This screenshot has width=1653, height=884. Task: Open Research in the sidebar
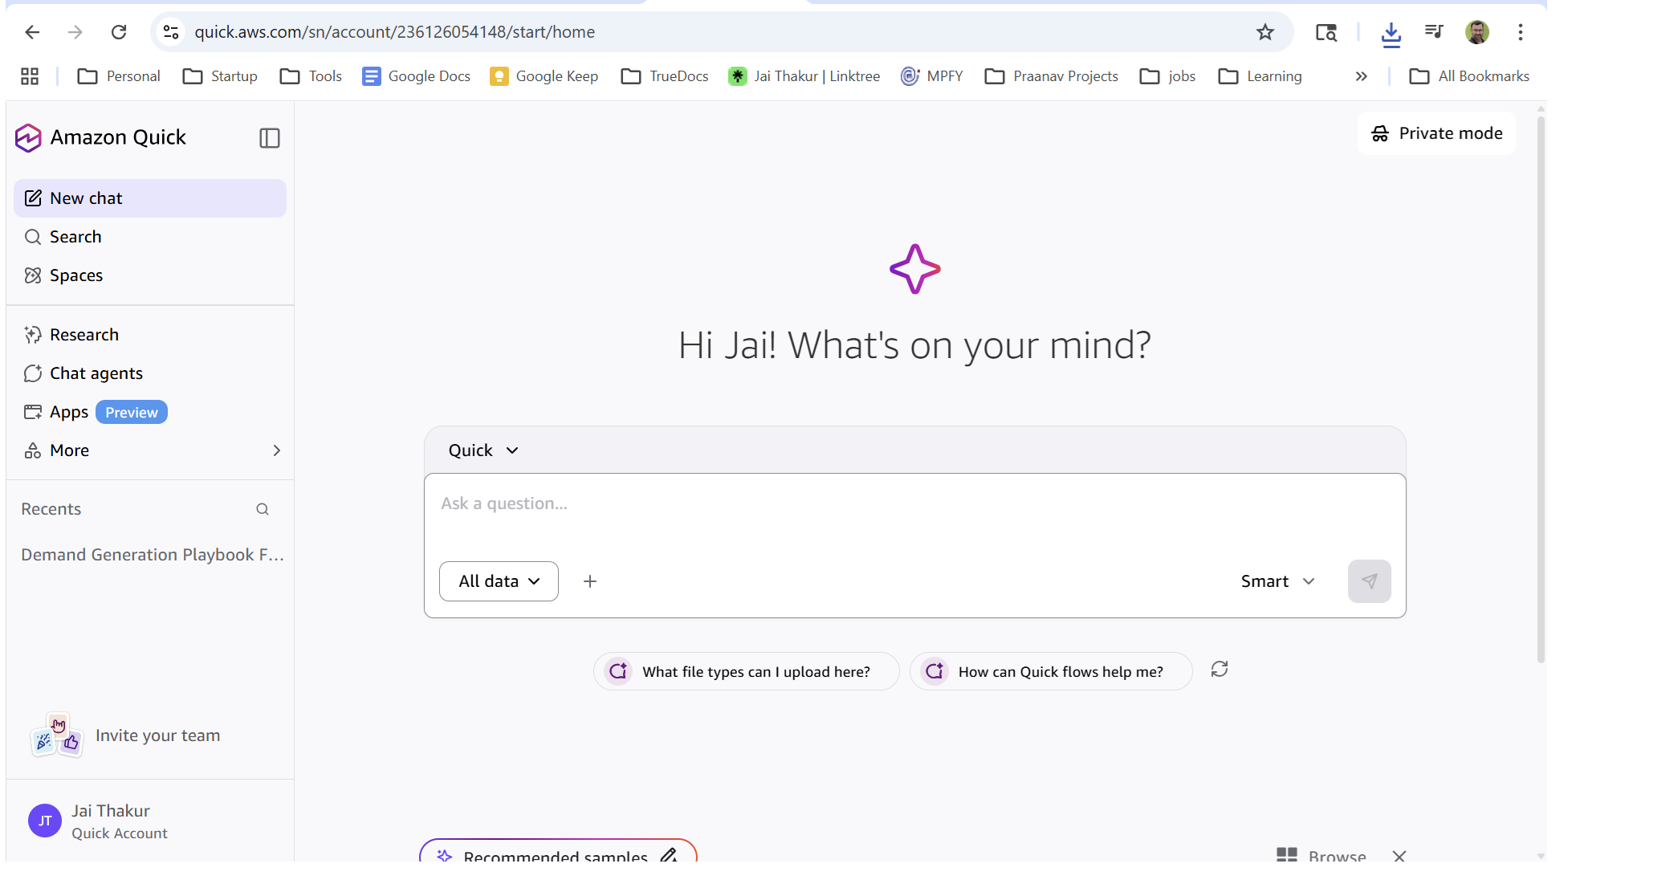(x=83, y=335)
